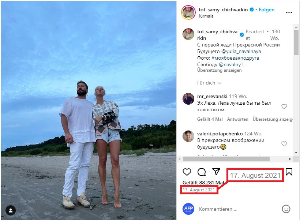Like mr_erevanski's comment
Image resolution: width=300 pixels, height=221 pixels.
coord(284,106)
